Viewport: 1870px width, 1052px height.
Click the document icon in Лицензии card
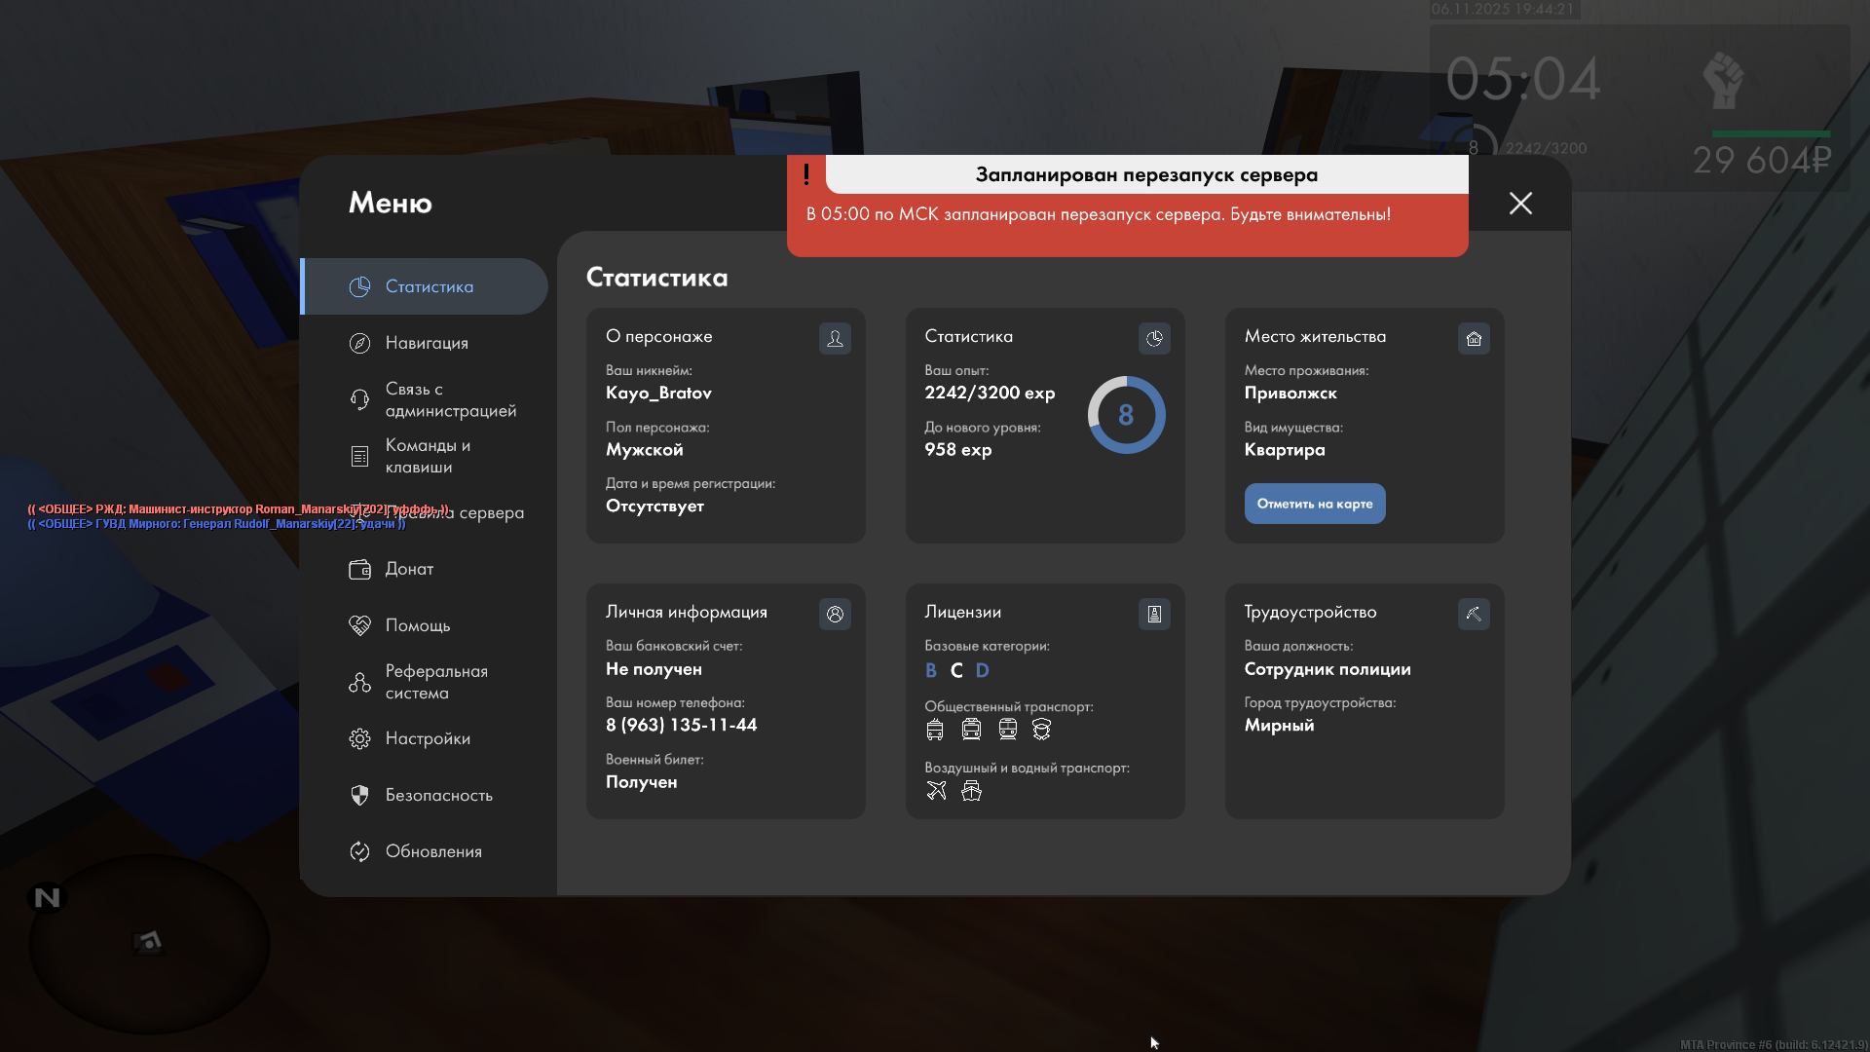pos(1154,614)
